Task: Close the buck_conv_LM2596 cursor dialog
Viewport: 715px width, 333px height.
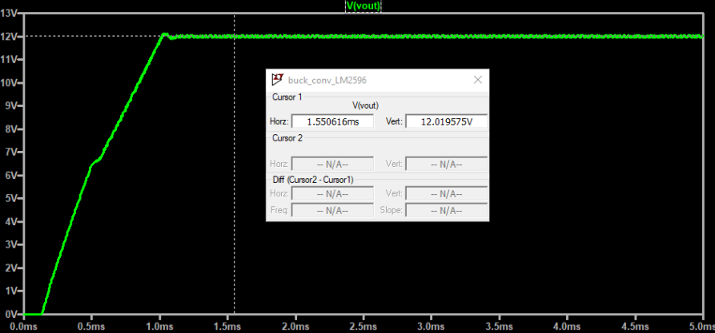Action: click(478, 80)
